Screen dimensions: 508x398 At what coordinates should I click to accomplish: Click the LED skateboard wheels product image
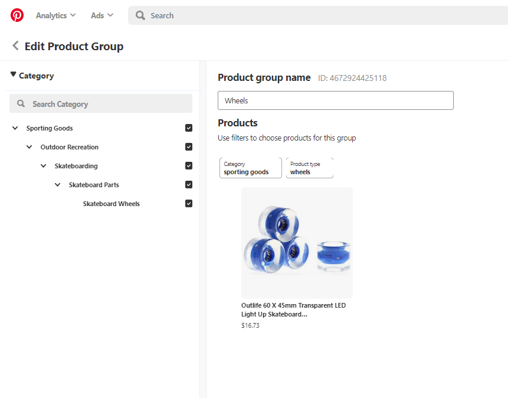pos(297,243)
